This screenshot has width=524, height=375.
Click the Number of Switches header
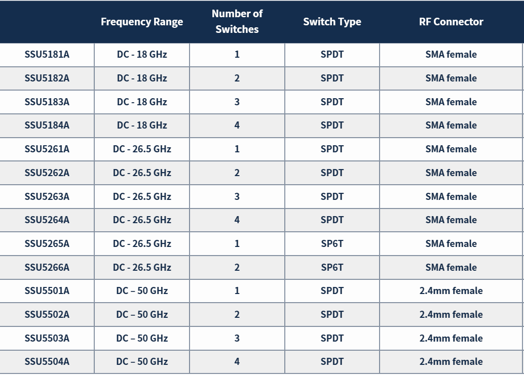tap(237, 21)
